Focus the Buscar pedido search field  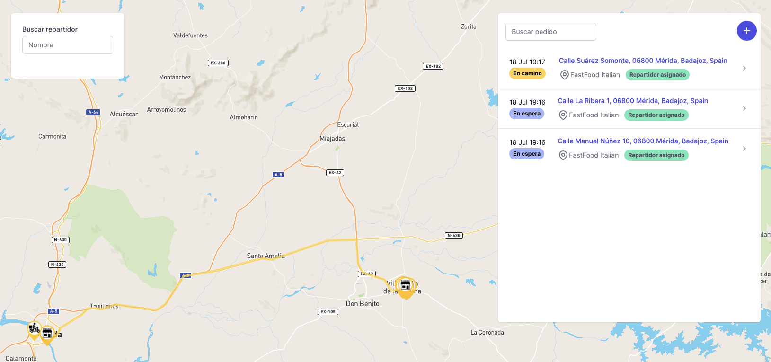(x=551, y=32)
